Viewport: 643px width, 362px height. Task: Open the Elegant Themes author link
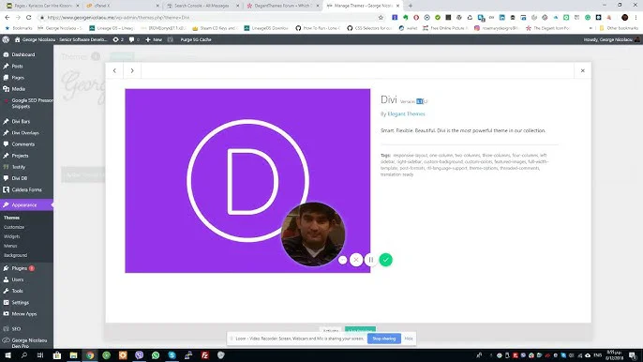click(406, 114)
